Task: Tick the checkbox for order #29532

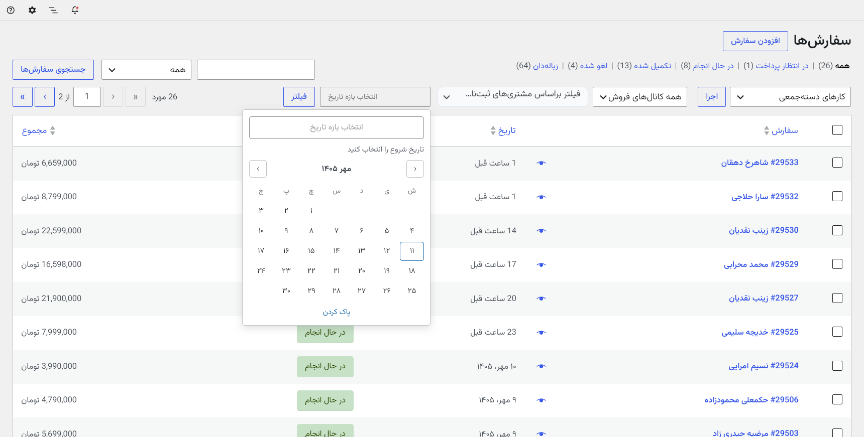Action: tap(837, 196)
